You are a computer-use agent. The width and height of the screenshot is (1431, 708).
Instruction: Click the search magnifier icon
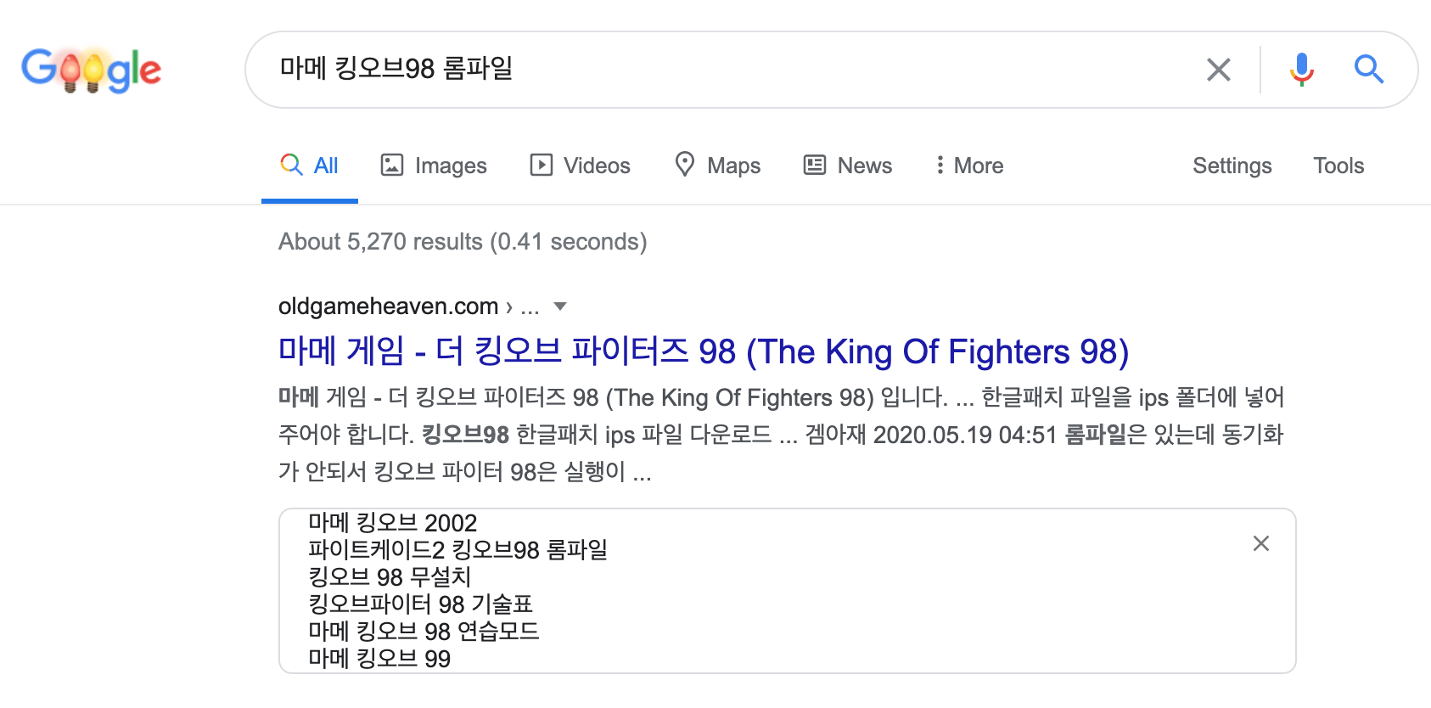(1368, 70)
